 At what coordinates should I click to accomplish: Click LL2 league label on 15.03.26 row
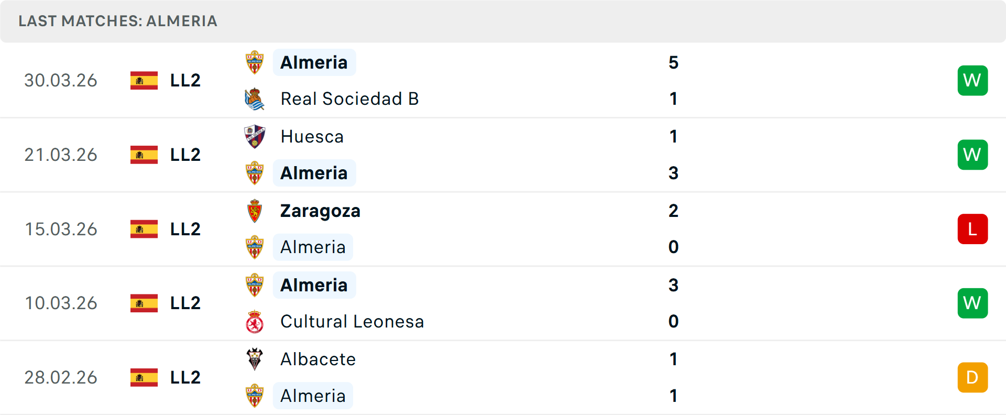(185, 229)
